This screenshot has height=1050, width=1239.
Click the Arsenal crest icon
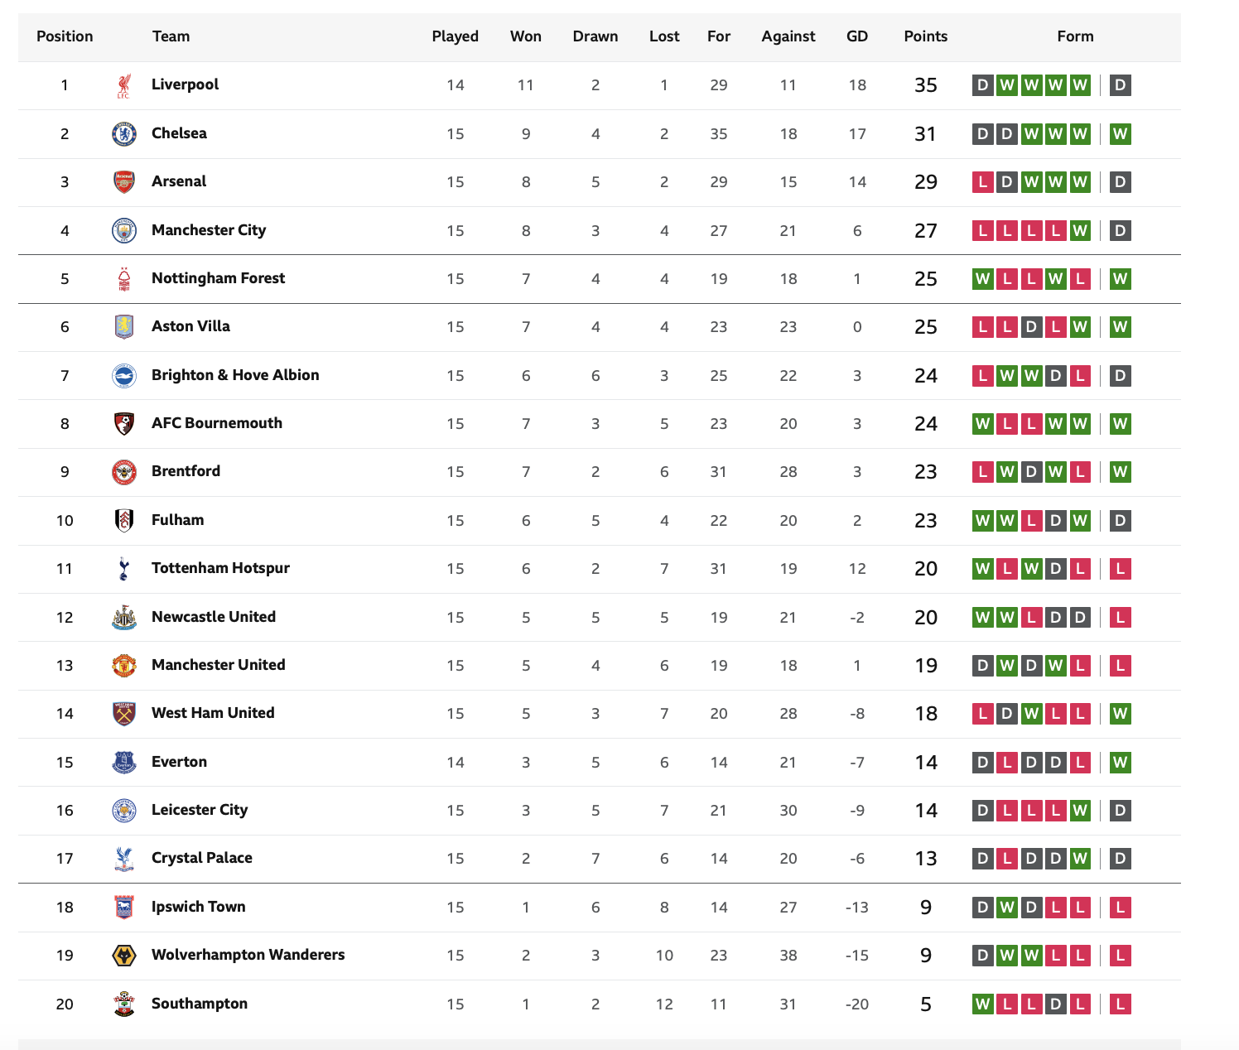click(x=123, y=182)
